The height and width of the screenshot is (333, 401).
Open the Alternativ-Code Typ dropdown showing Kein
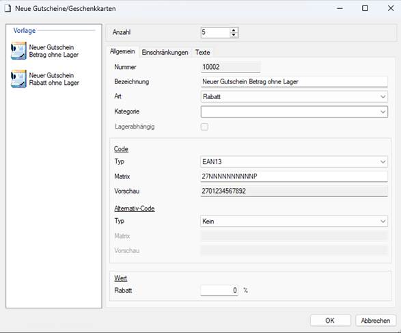(294, 221)
